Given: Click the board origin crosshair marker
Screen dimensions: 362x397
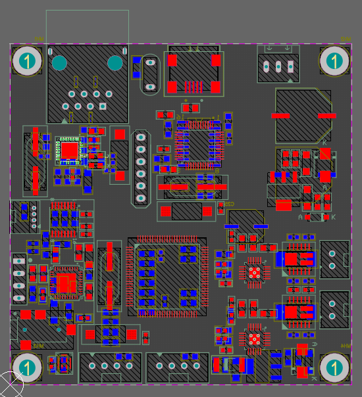Looking at the screenshot, I should 10,385.
